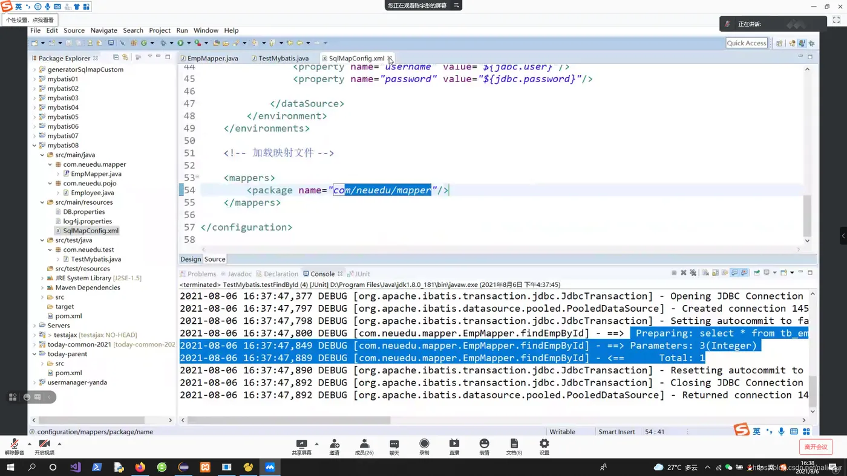Screen dimensions: 847x476
Task: Click the editor vertical scrollbar thumb
Action: point(807,216)
